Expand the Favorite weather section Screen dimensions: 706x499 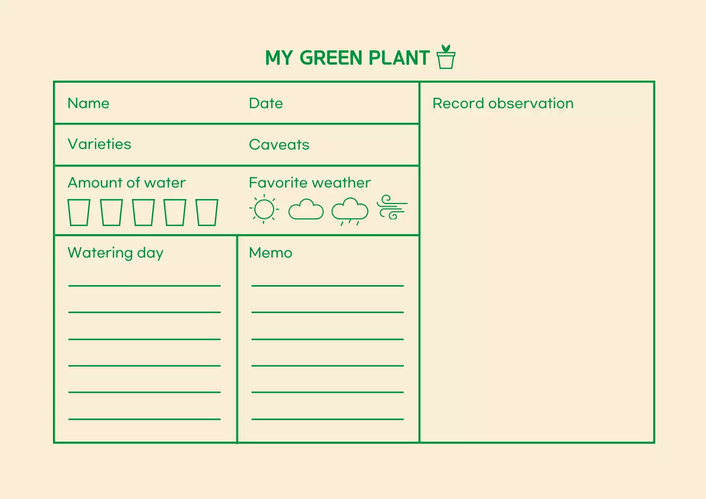(x=309, y=183)
